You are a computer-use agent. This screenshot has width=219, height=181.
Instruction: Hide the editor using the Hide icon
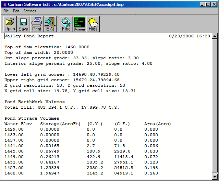click(93, 24)
